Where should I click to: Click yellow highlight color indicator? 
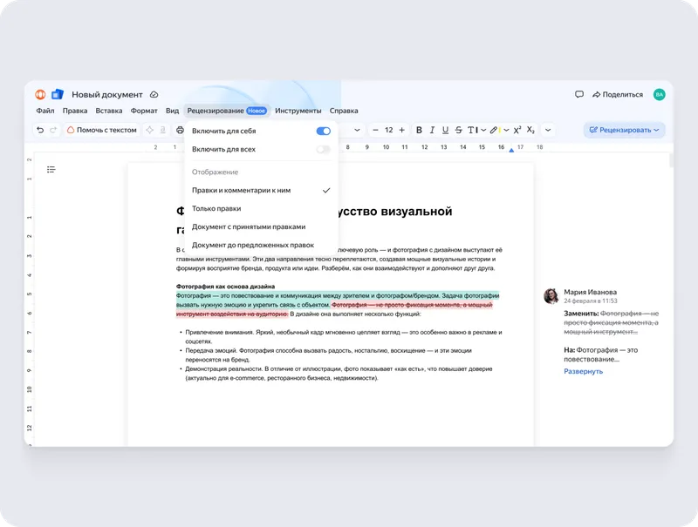click(499, 130)
